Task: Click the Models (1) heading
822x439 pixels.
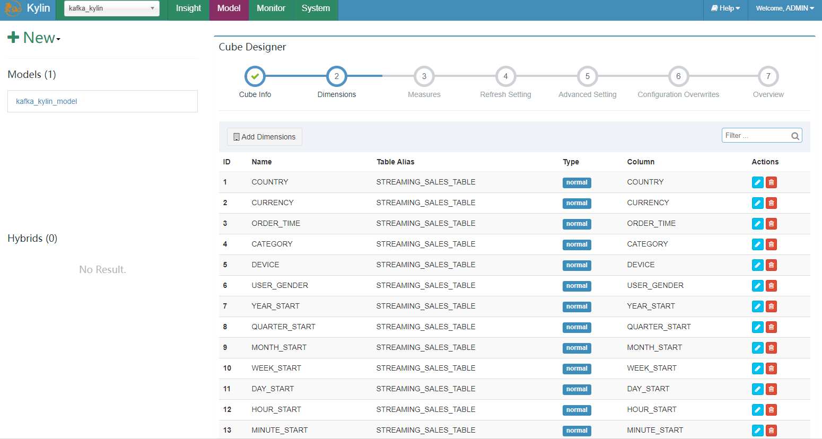Action: (32, 74)
